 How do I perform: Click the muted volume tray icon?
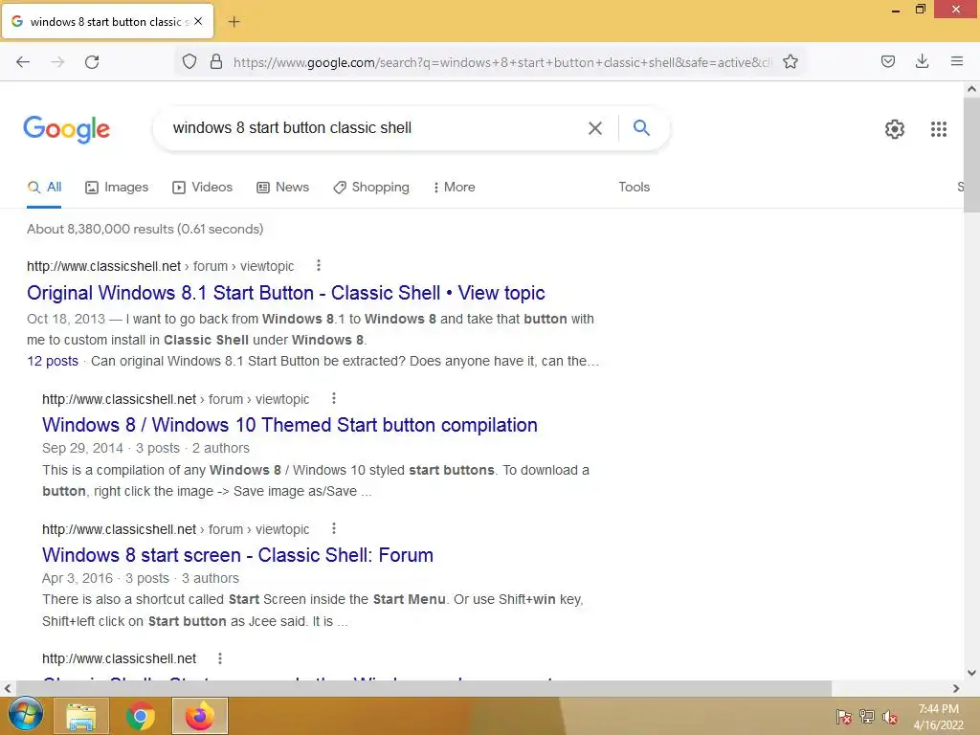(x=890, y=716)
